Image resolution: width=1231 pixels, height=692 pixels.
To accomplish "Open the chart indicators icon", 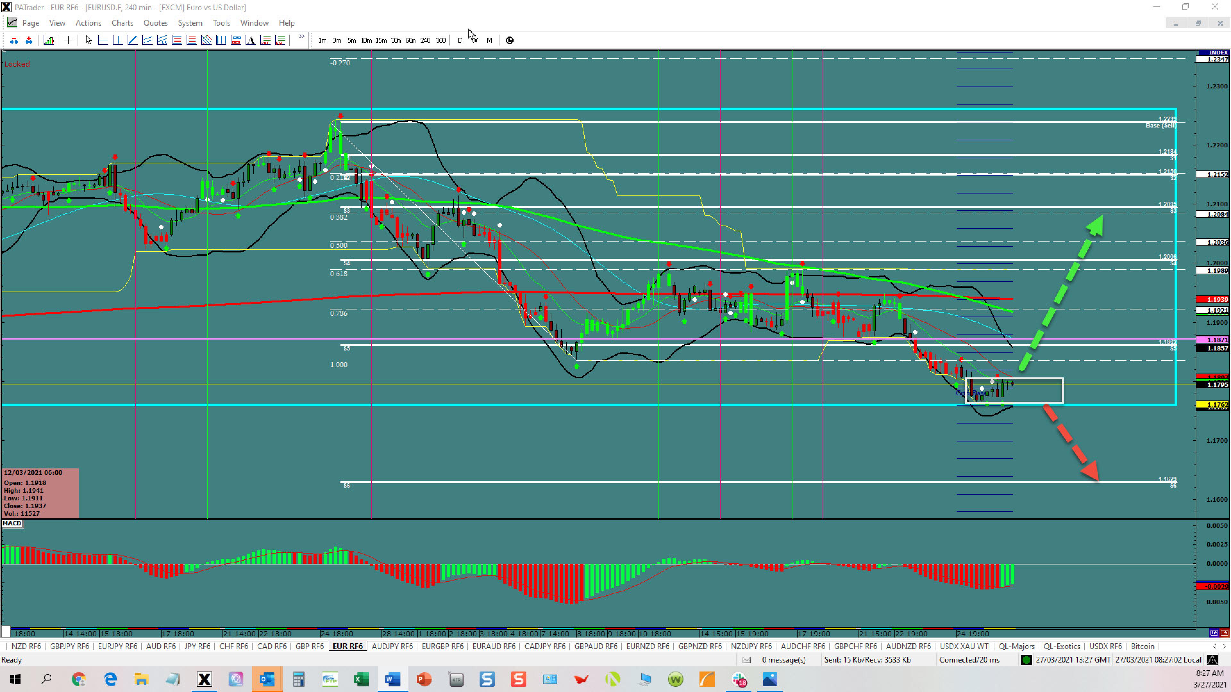I will [x=49, y=41].
